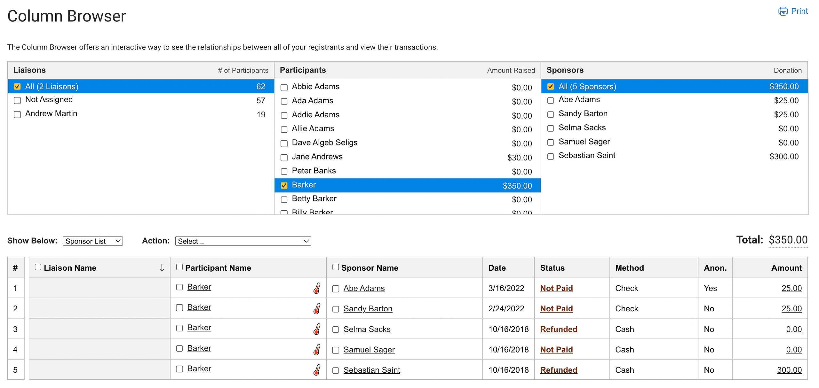Click thermometer icon in the Abe Adams row
The width and height of the screenshot is (819, 388).
[x=317, y=288]
